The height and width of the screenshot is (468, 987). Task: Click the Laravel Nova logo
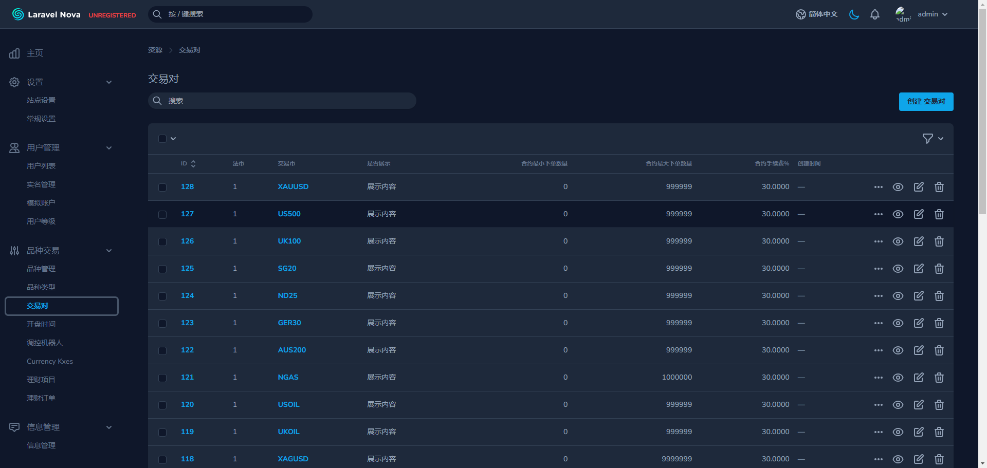pos(46,14)
